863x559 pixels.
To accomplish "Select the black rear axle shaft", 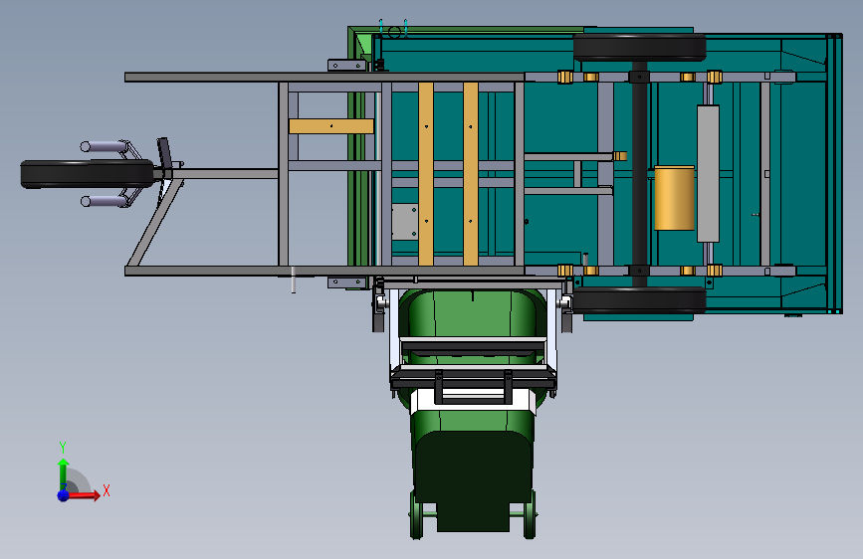I will 640,174.
